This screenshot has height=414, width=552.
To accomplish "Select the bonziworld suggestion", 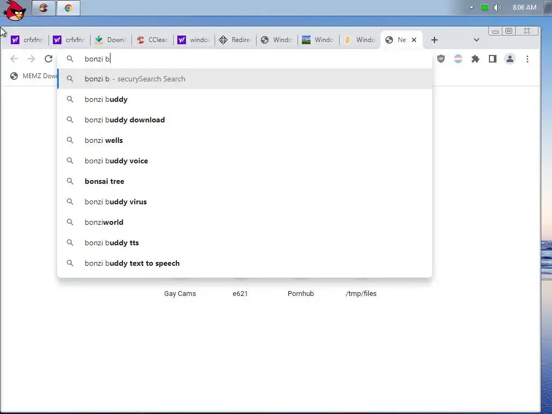I will (245, 222).
